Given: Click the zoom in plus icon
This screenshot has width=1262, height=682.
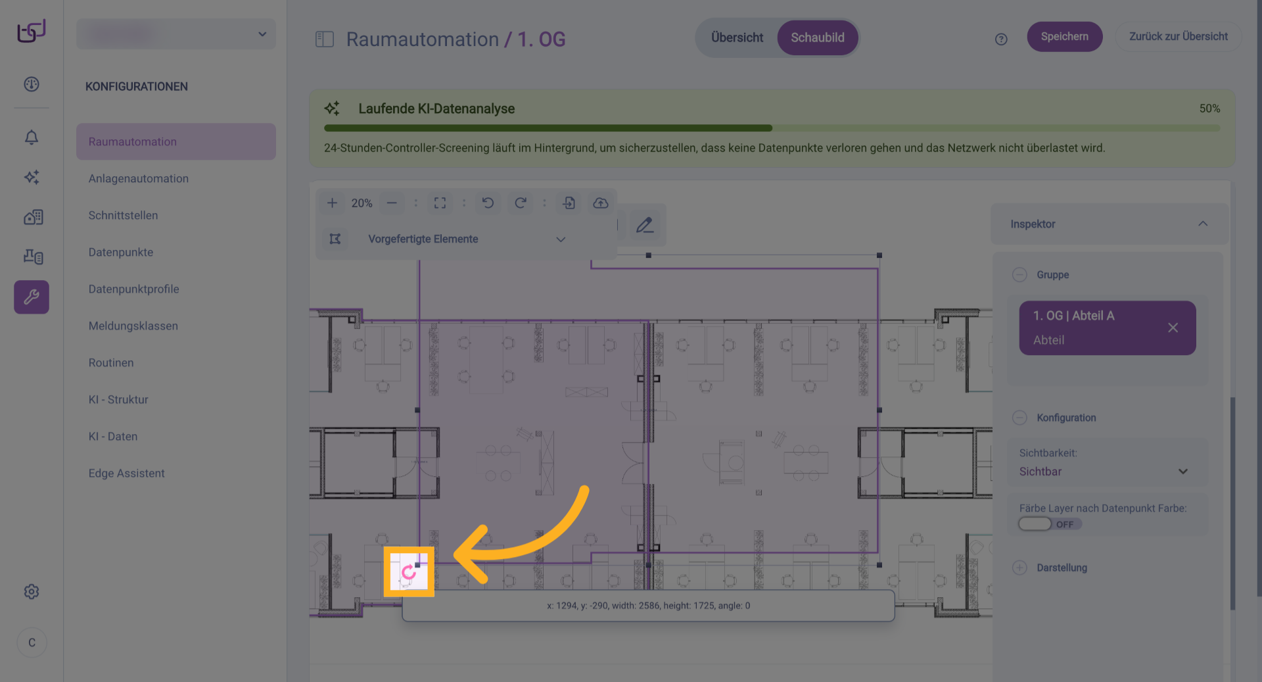Looking at the screenshot, I should 332,203.
